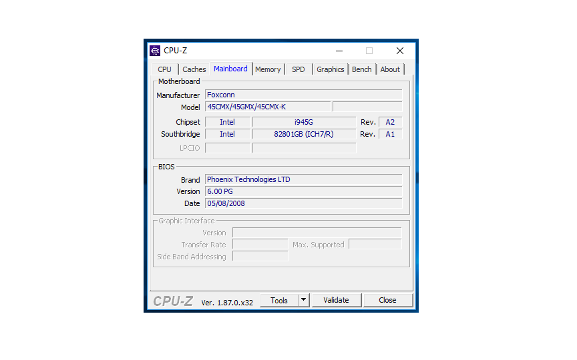Click the Tools button

(x=279, y=301)
